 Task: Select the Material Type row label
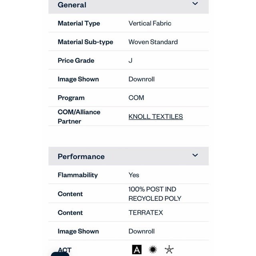[79, 23]
